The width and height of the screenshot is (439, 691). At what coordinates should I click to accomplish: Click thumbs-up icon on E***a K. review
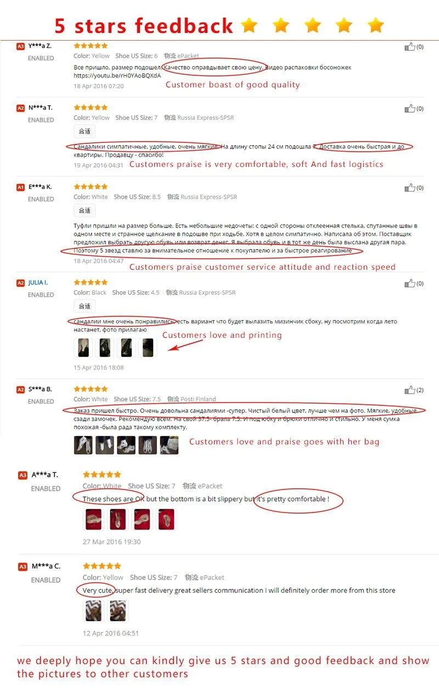(409, 188)
